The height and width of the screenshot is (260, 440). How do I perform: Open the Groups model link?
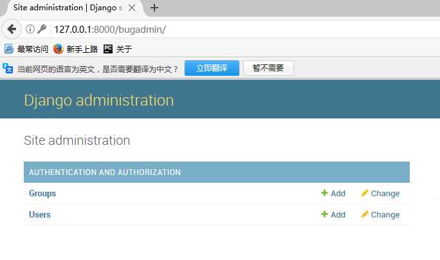[42, 194]
